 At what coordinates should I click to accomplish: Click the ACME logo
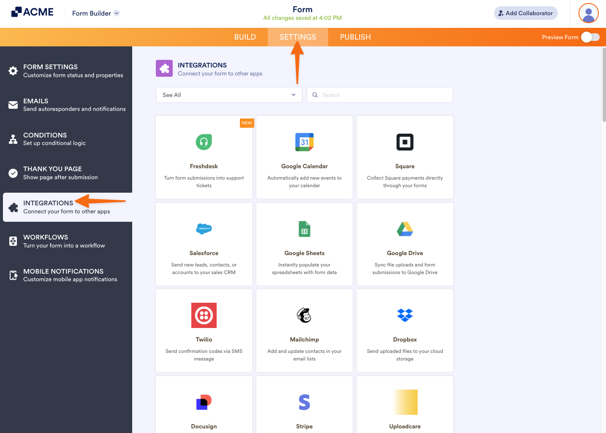(33, 12)
